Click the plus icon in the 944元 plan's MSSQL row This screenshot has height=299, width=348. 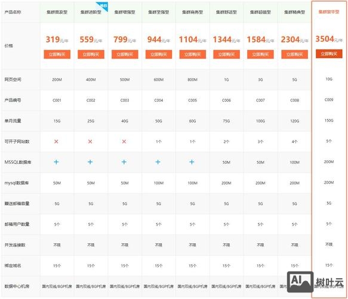click(x=158, y=162)
